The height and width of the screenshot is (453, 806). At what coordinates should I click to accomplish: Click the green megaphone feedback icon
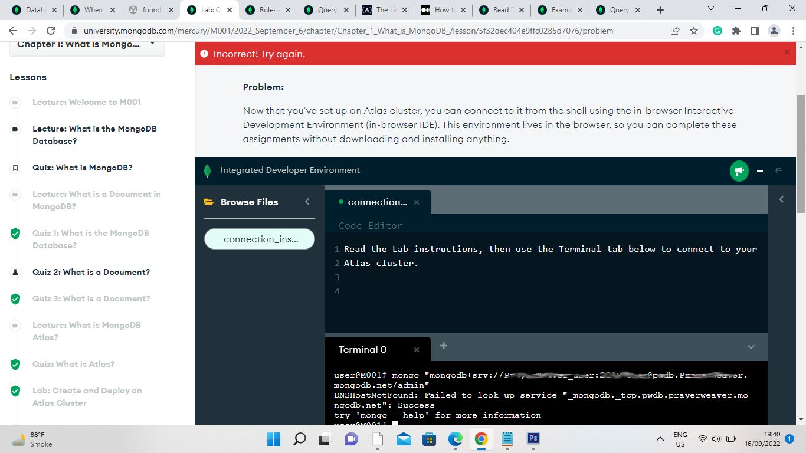point(739,170)
